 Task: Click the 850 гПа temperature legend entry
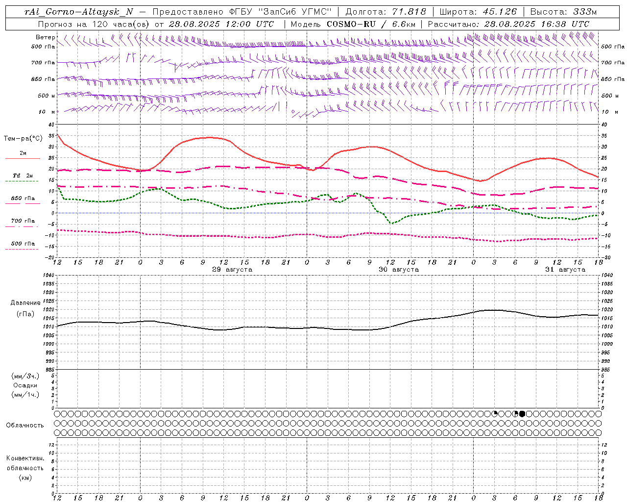pos(23,199)
